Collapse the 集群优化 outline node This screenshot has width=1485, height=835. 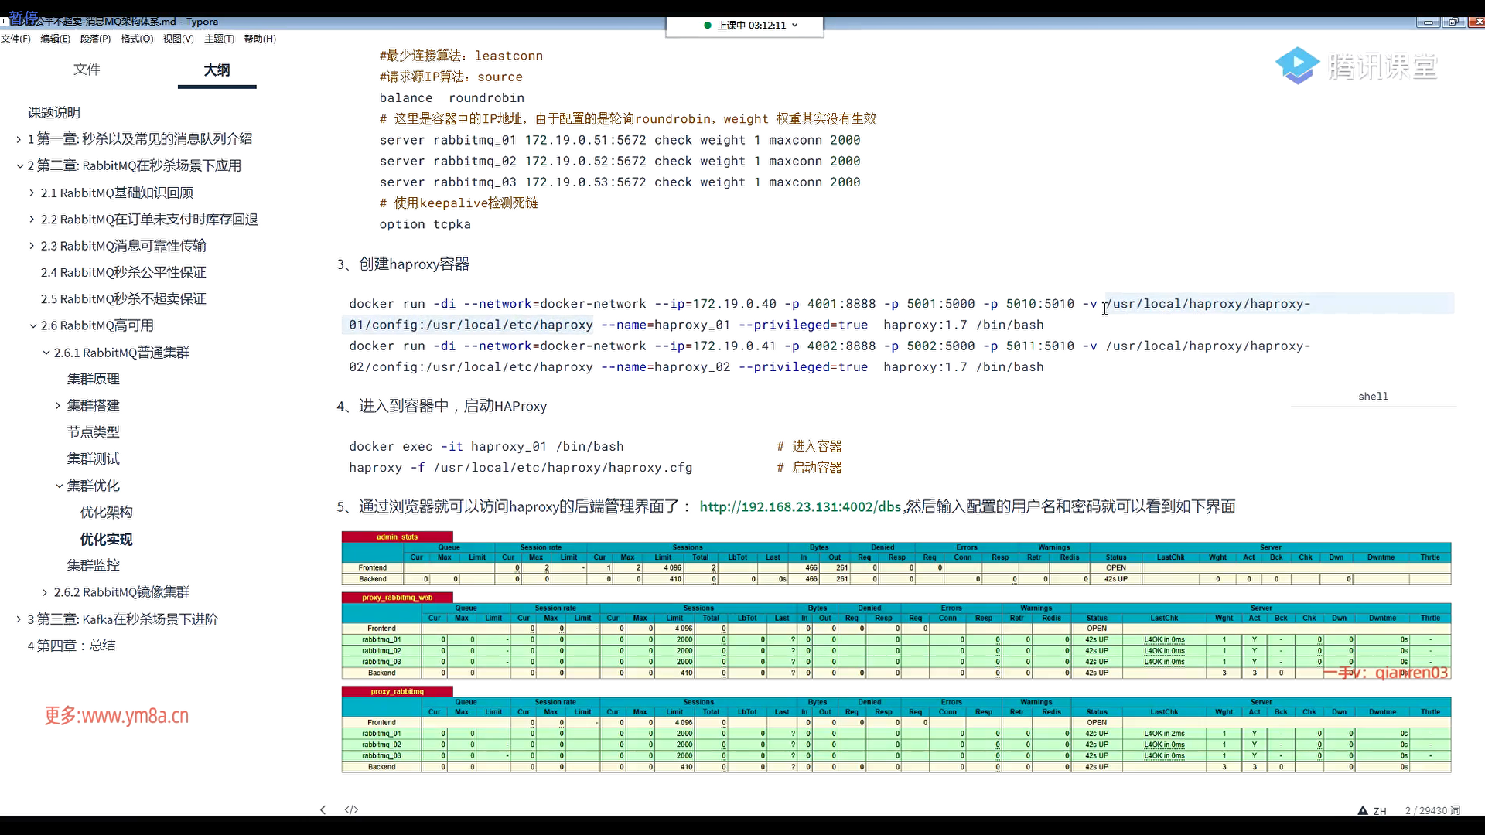tap(59, 486)
